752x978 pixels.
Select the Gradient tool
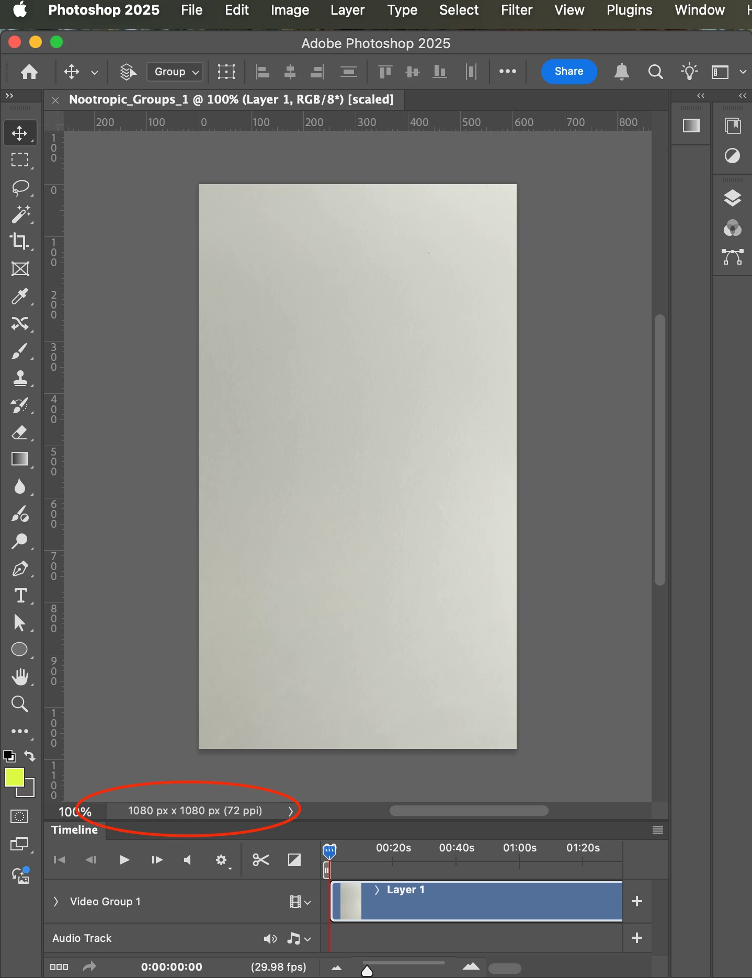pyautogui.click(x=20, y=459)
